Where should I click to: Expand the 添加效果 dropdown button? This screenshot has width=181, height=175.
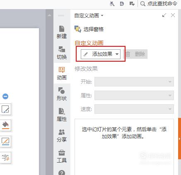[x=101, y=54]
